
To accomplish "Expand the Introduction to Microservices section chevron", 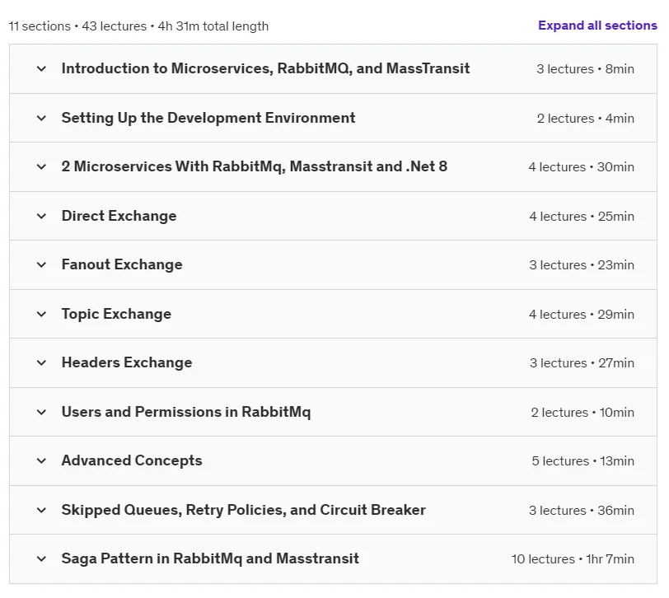I will 41,68.
